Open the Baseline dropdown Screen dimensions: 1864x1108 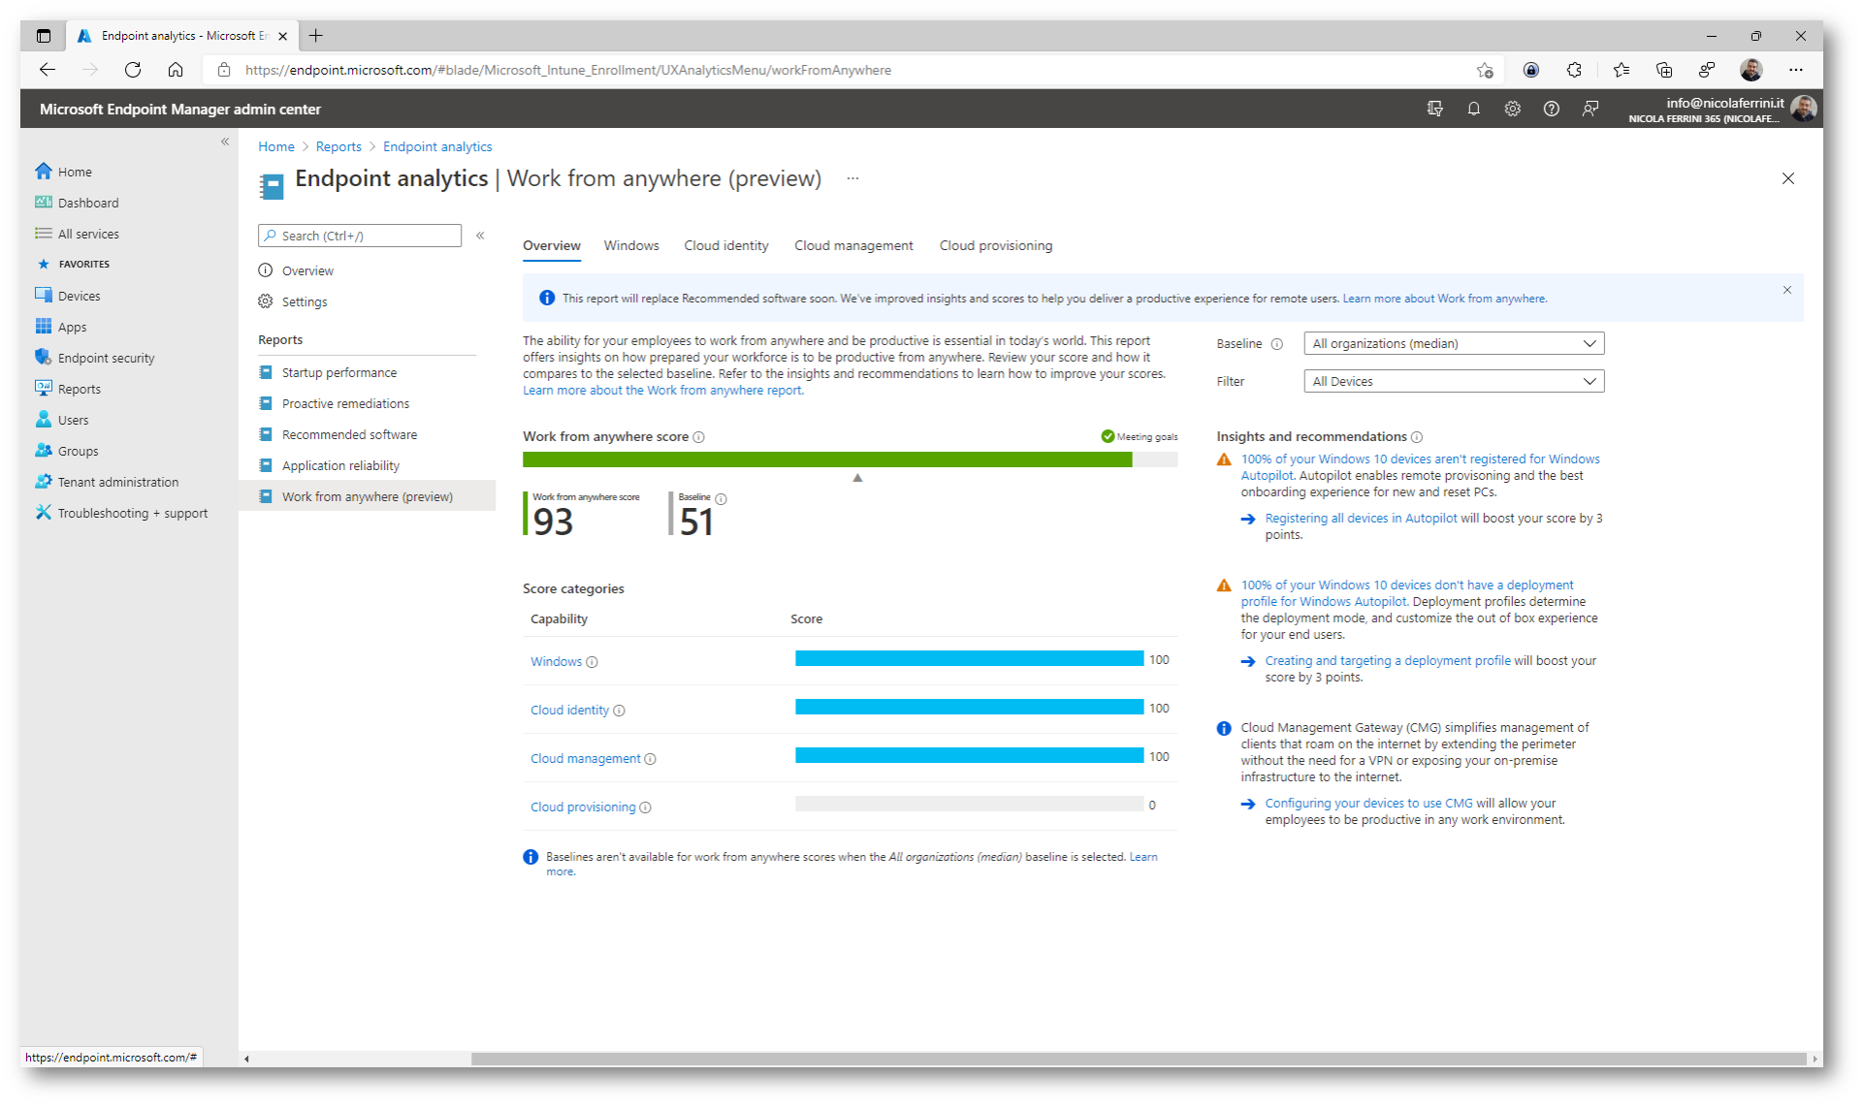coord(1453,344)
